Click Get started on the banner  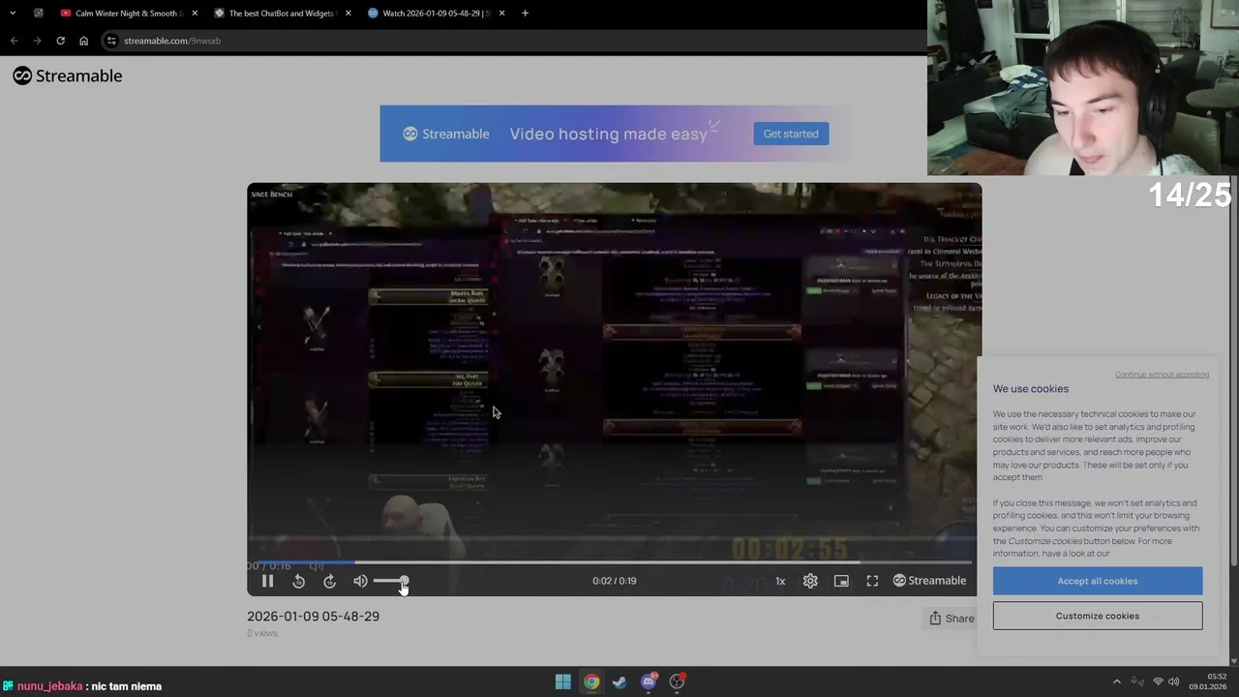click(791, 134)
